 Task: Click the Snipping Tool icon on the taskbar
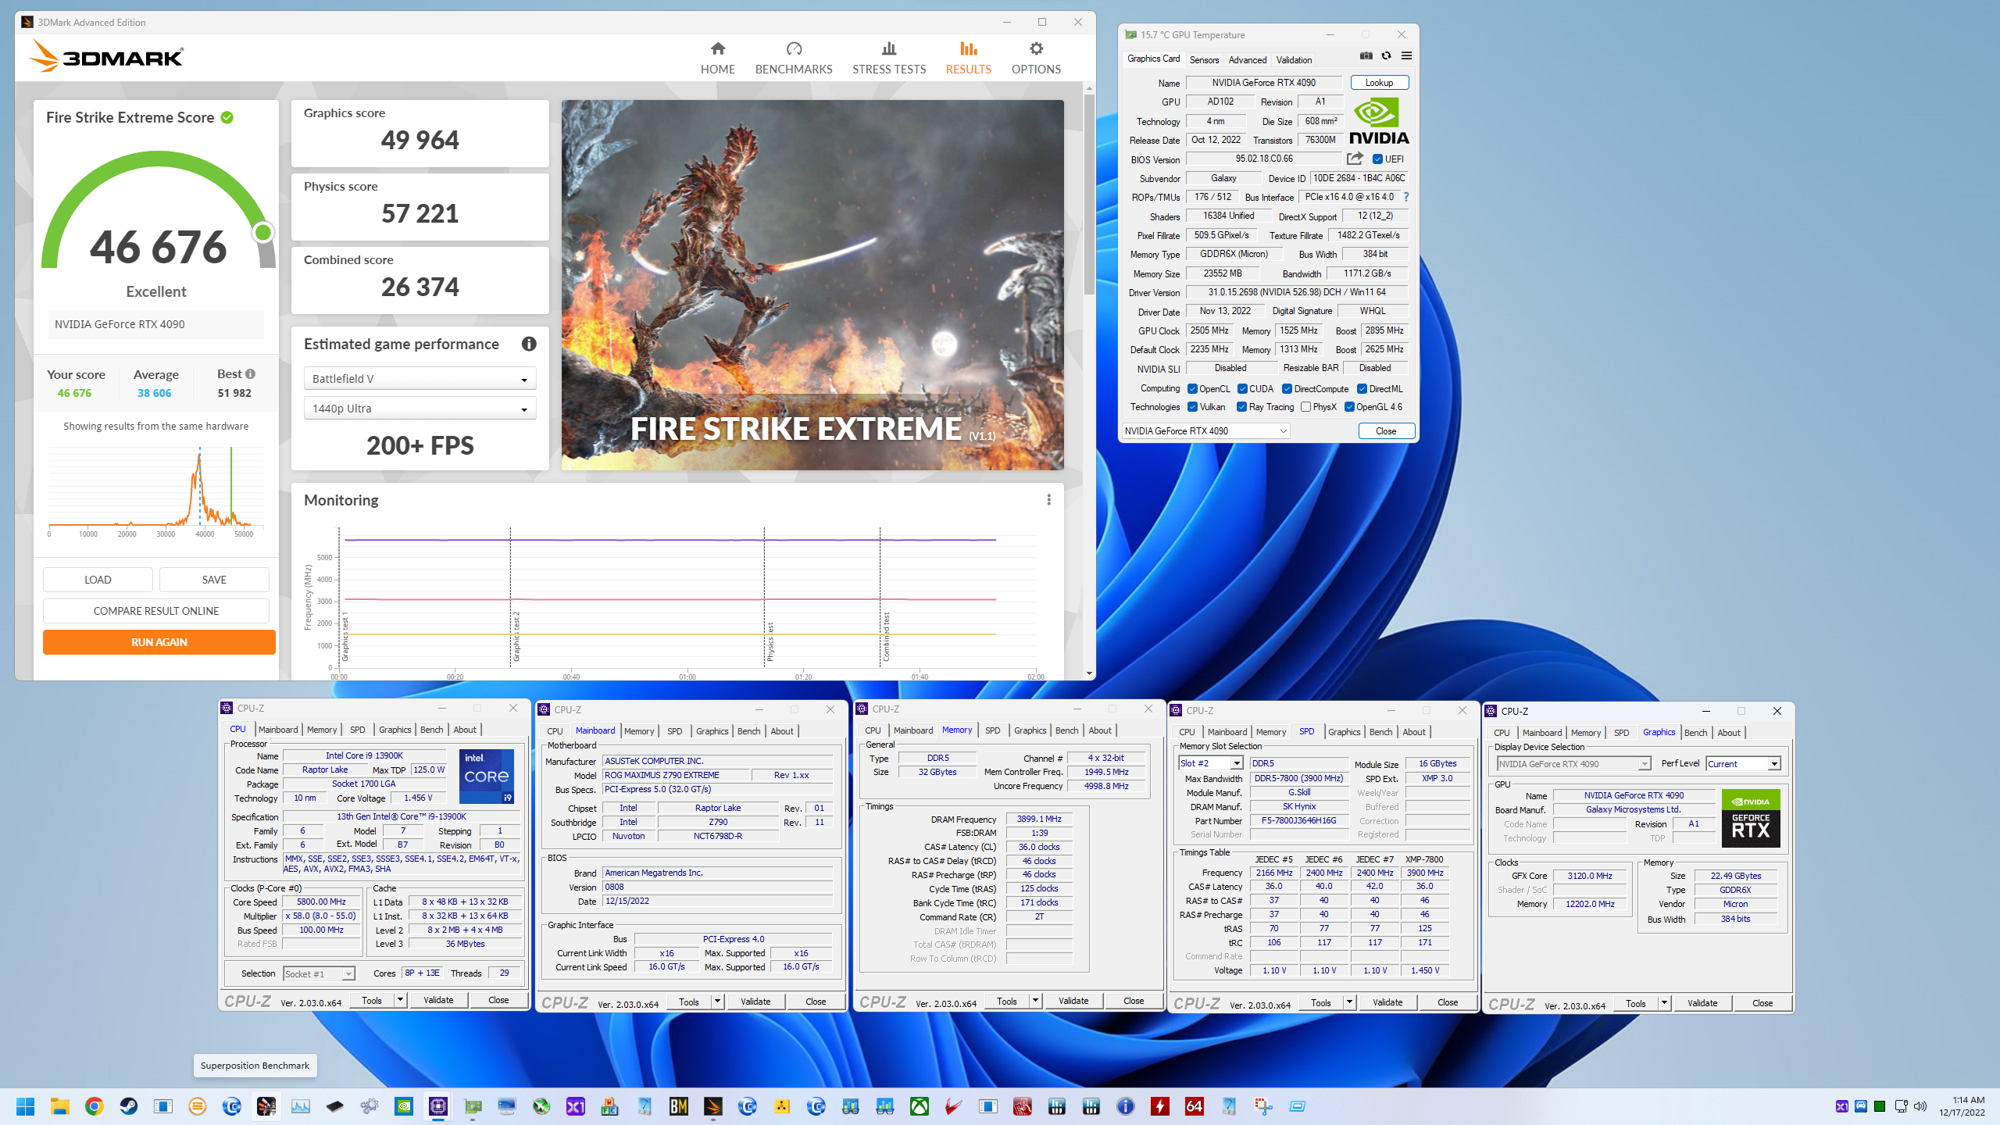coord(1262,1106)
